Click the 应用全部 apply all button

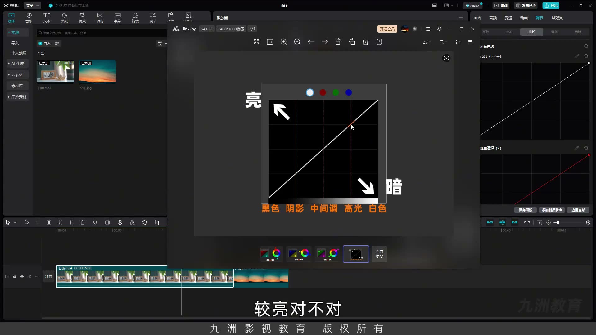[x=578, y=210]
